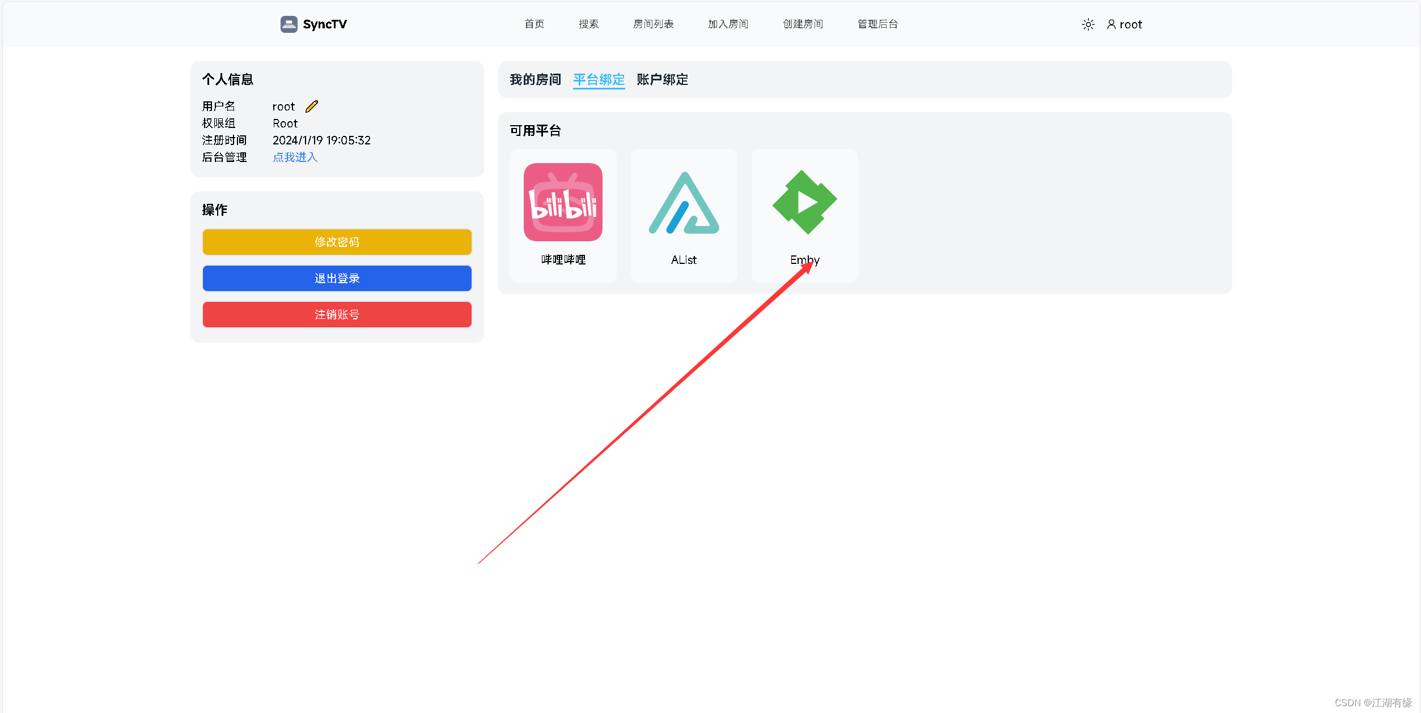Click 加入房间 in the navigation bar
Screen dimensions: 1421x713
click(x=727, y=24)
